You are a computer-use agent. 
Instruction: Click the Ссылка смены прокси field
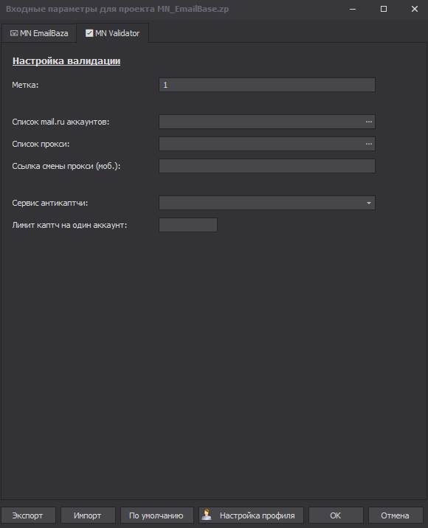tap(267, 166)
